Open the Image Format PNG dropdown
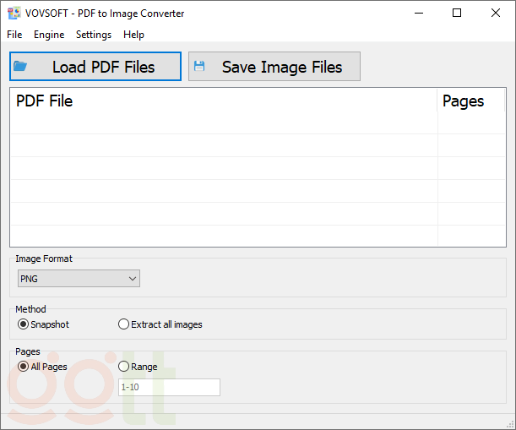Image resolution: width=516 pixels, height=430 pixels. pyautogui.click(x=79, y=279)
